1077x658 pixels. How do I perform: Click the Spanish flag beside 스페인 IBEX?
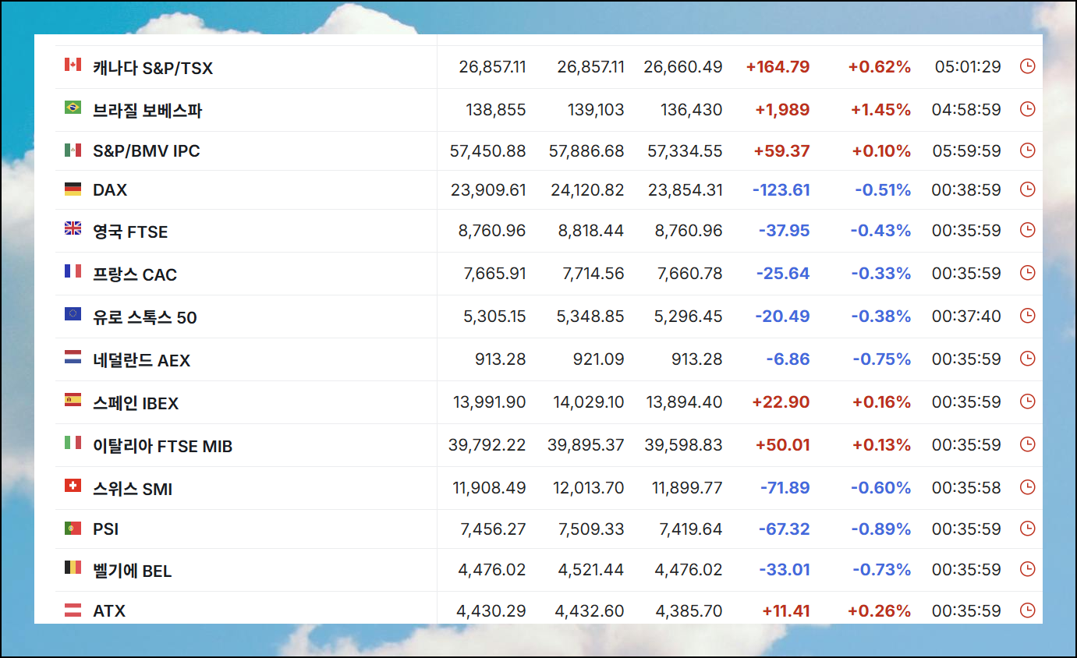pyautogui.click(x=73, y=399)
